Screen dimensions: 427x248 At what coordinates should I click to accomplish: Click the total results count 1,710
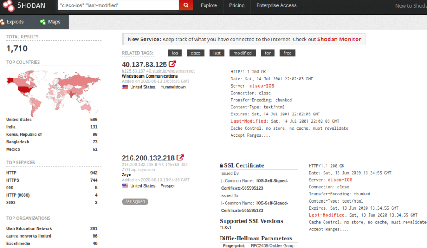click(17, 48)
